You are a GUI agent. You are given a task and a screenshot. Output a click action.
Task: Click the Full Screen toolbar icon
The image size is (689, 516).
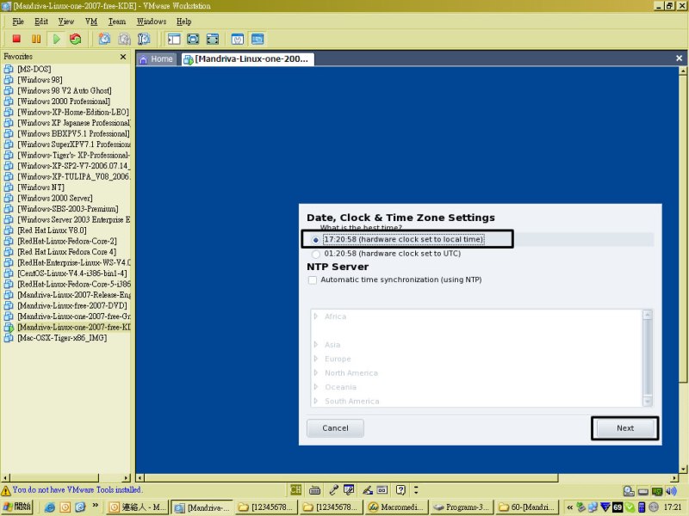tap(212, 39)
